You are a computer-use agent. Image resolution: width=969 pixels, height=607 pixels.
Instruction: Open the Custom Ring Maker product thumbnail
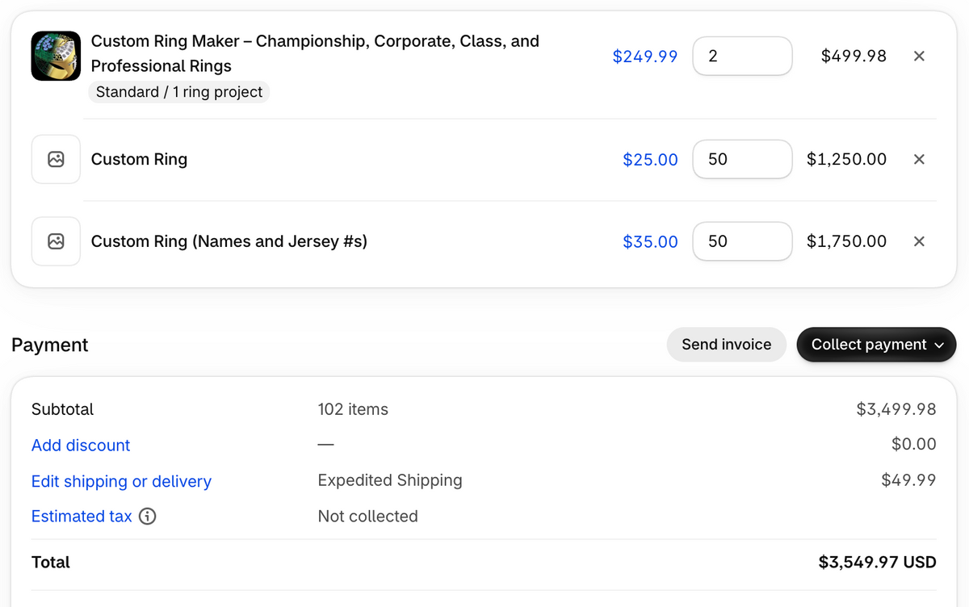[56, 56]
